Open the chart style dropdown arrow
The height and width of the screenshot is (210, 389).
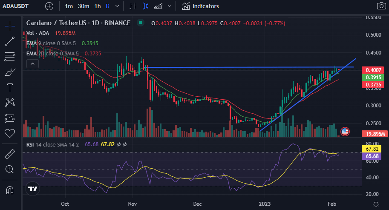click(x=170, y=6)
